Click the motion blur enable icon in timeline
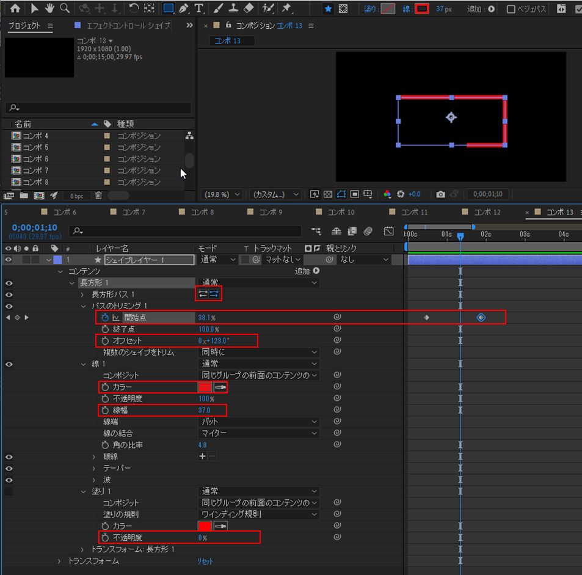 368,231
